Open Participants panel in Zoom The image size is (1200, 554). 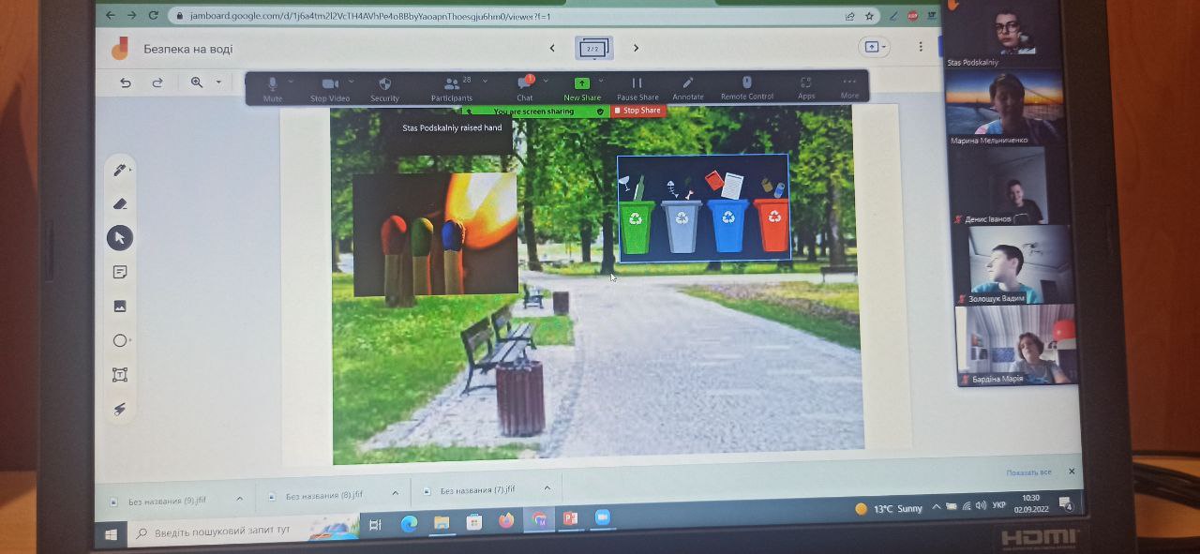click(452, 85)
